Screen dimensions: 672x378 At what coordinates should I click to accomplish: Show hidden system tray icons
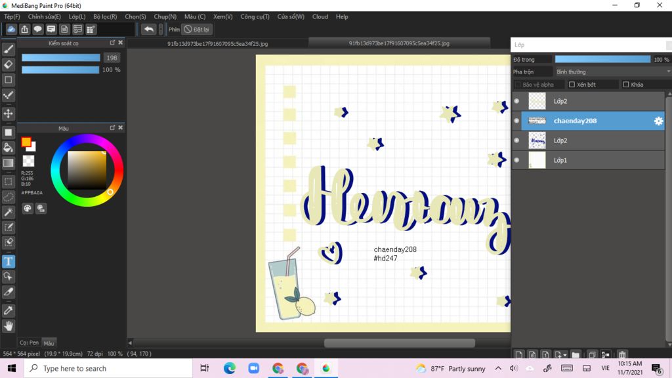[x=498, y=368]
